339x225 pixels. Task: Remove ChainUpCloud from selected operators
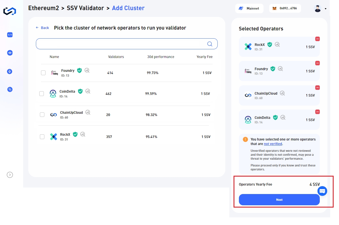point(318,88)
